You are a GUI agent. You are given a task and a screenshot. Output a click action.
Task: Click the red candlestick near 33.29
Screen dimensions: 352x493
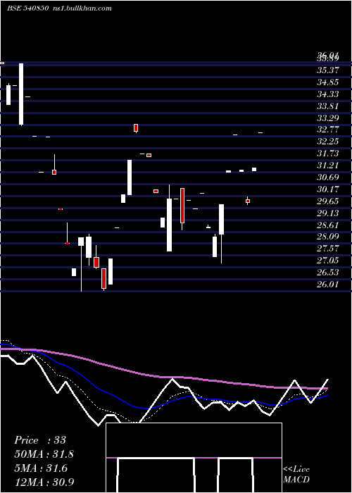[136, 128]
